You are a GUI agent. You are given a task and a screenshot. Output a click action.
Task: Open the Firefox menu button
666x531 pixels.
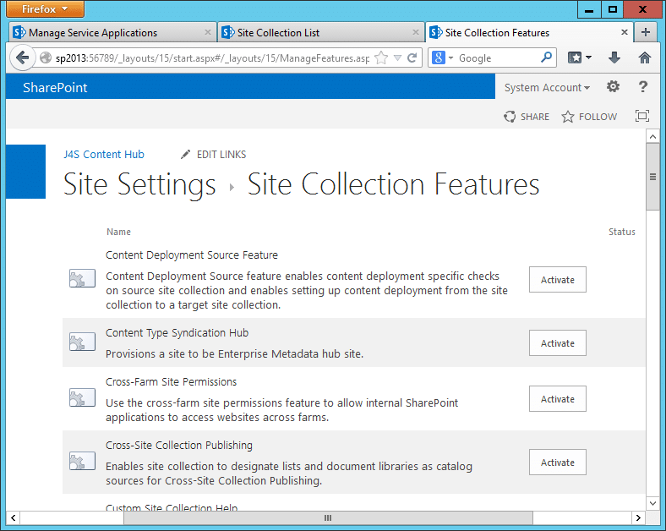click(45, 9)
